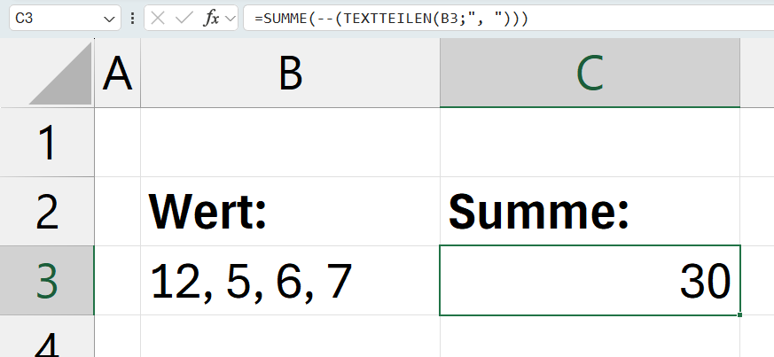Click the result cell showing 30
Screen dimensions: 774x357
[590, 281]
